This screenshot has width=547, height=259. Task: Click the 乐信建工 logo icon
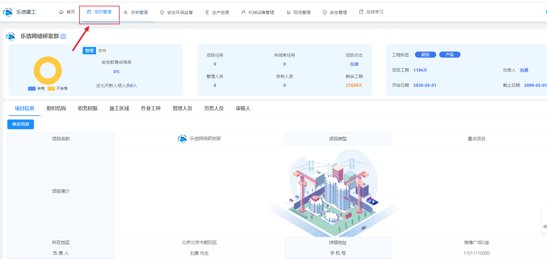[8, 12]
